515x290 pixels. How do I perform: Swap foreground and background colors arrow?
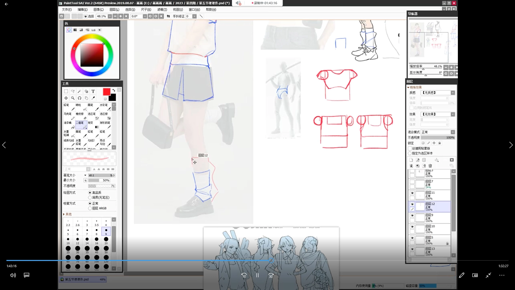coord(114,90)
